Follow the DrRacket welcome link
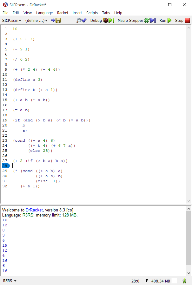This screenshot has height=285, width=192. (34, 210)
